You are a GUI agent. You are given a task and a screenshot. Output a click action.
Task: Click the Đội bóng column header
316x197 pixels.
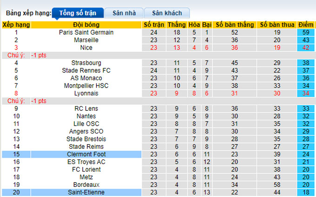point(86,25)
